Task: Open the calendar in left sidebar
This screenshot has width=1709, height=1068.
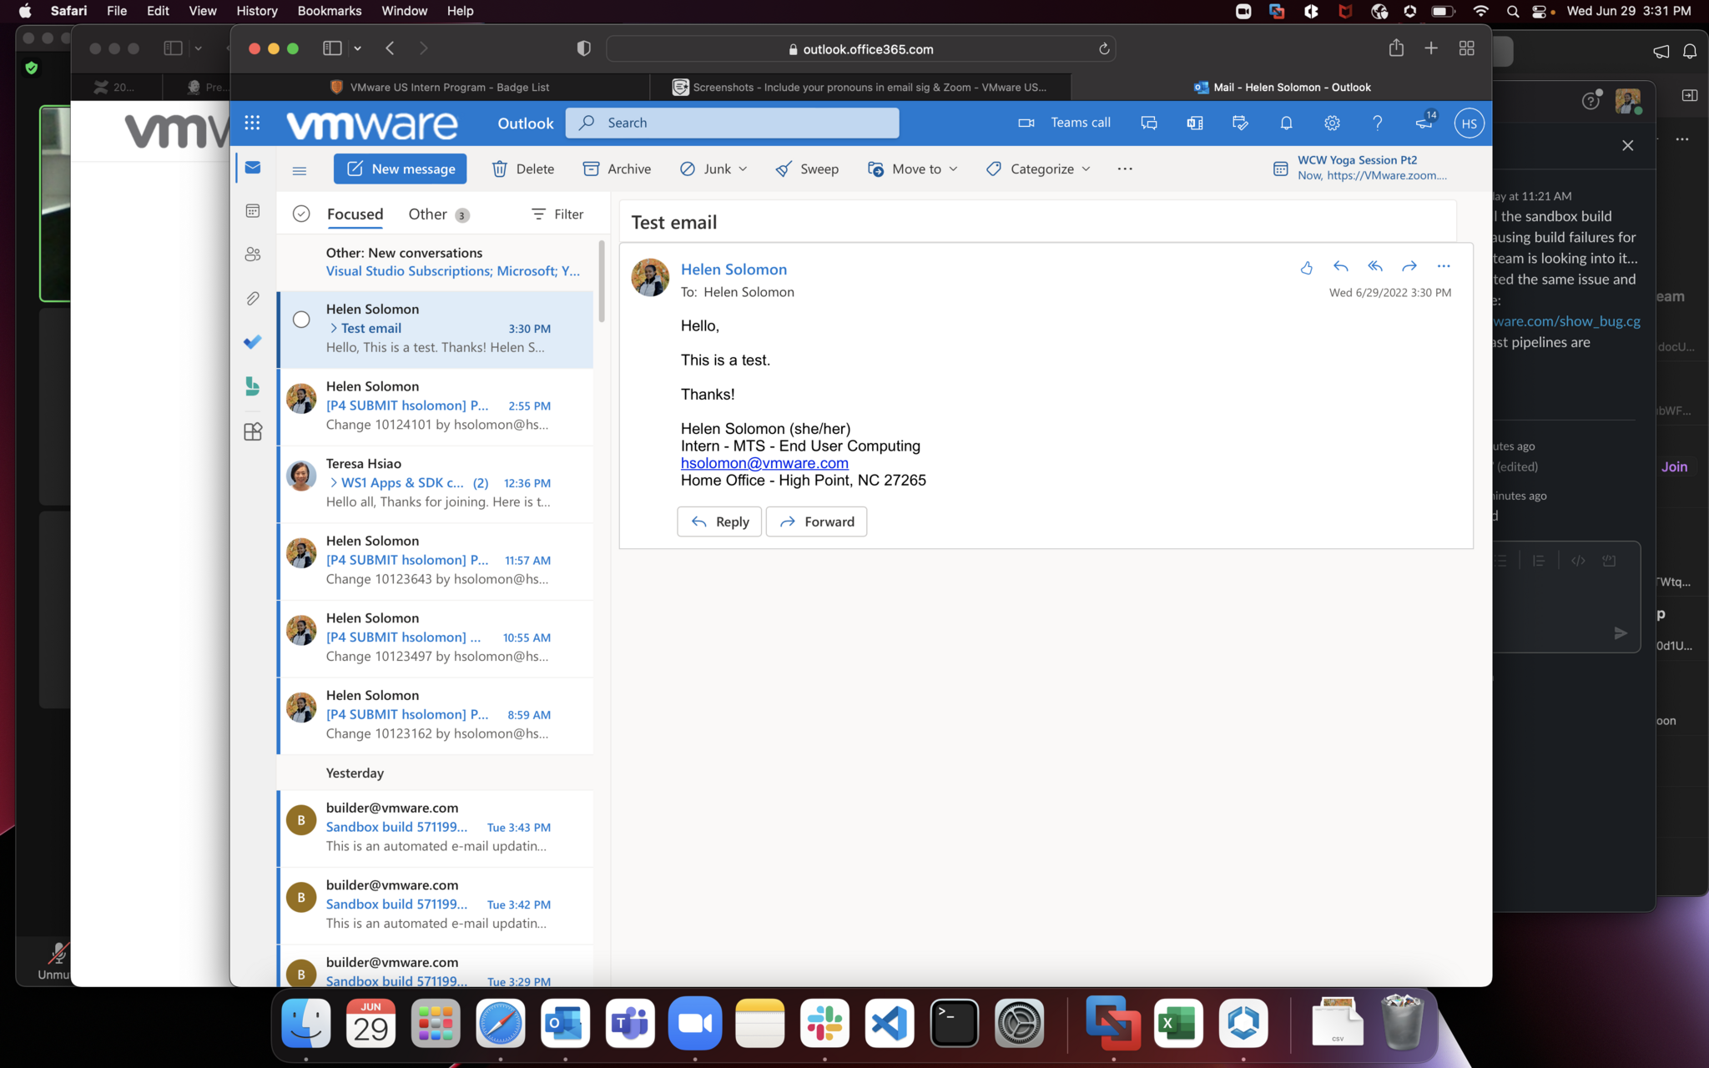Action: point(253,211)
